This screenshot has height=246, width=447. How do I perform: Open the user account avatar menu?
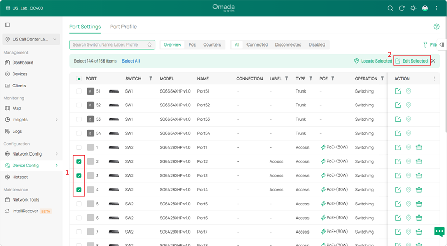tap(425, 8)
